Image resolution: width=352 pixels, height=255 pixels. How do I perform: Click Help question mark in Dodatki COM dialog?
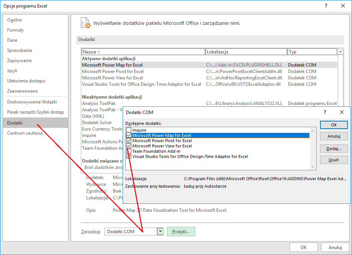[325, 112]
